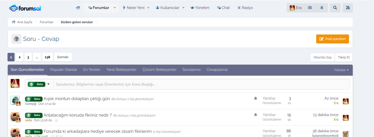Click the Post question button
Viewport: 374px width, 137px height.
tap(332, 39)
